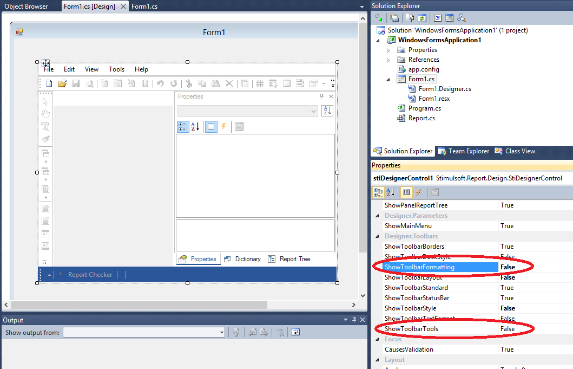Image resolution: width=573 pixels, height=369 pixels.
Task: Click large A-Z sort button beside designer combo box
Action: pos(327,111)
